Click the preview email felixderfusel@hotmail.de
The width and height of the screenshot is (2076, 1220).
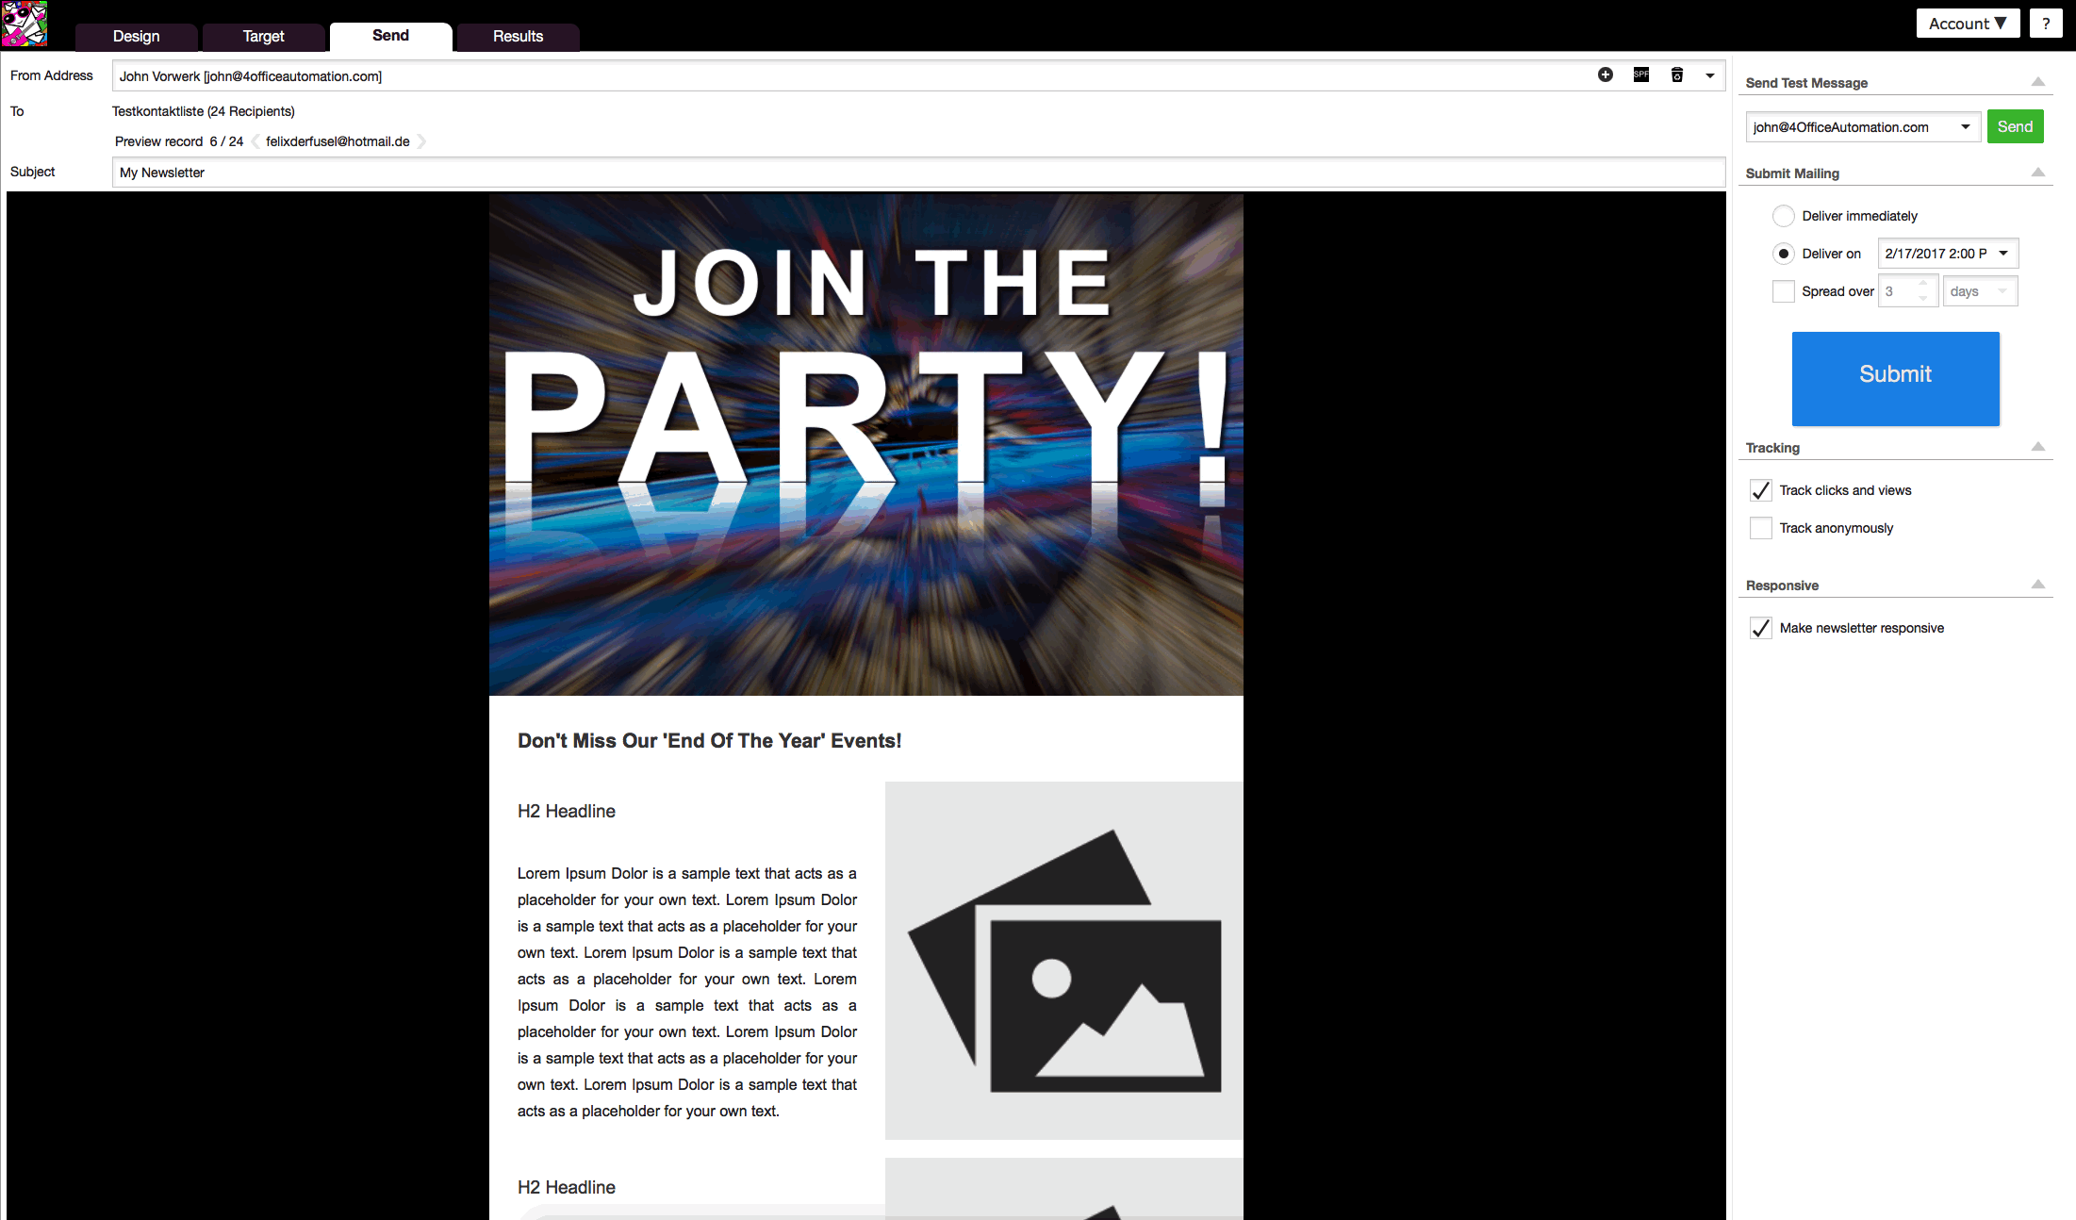338,141
